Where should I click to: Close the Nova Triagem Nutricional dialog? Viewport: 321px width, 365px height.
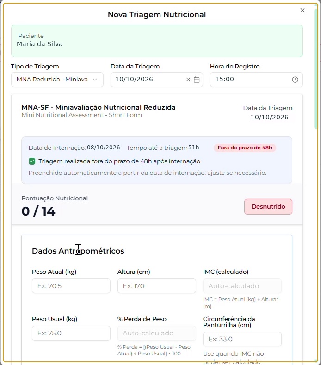click(302, 10)
